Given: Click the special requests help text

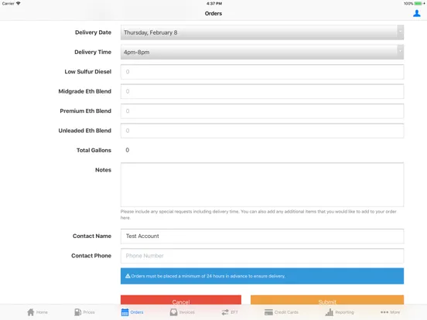Looking at the screenshot, I should 258,214.
